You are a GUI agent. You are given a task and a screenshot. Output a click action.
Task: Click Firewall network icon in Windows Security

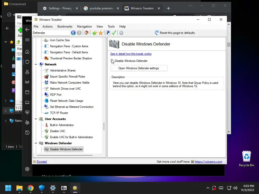coord(27,82)
